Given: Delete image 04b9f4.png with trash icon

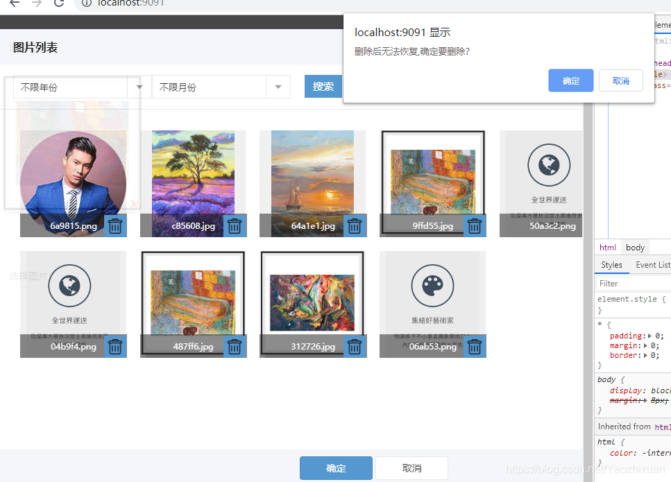Looking at the screenshot, I should tap(115, 347).
